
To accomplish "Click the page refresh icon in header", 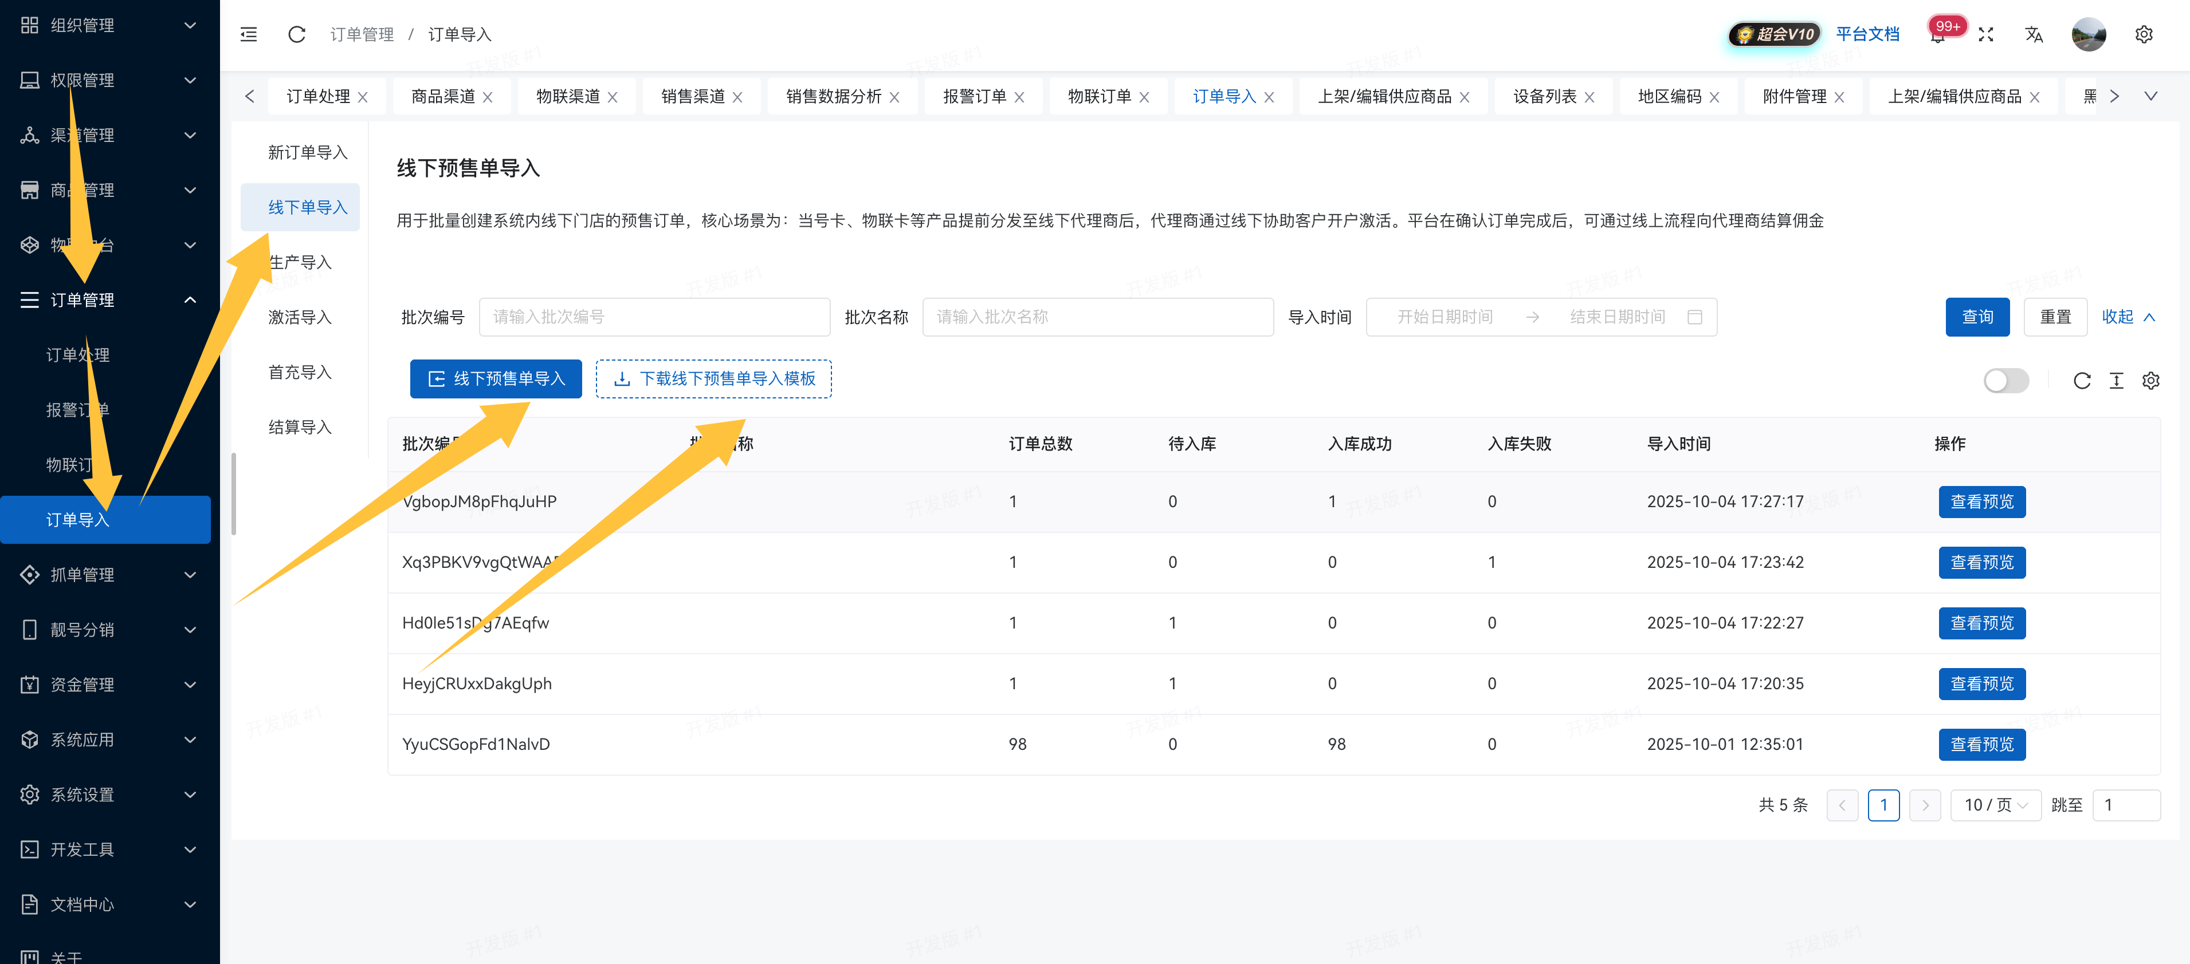I will (x=297, y=34).
